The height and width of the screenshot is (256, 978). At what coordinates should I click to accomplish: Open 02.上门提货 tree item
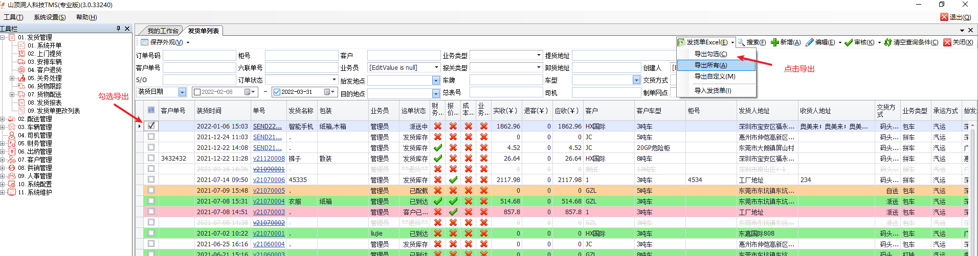click(x=45, y=54)
